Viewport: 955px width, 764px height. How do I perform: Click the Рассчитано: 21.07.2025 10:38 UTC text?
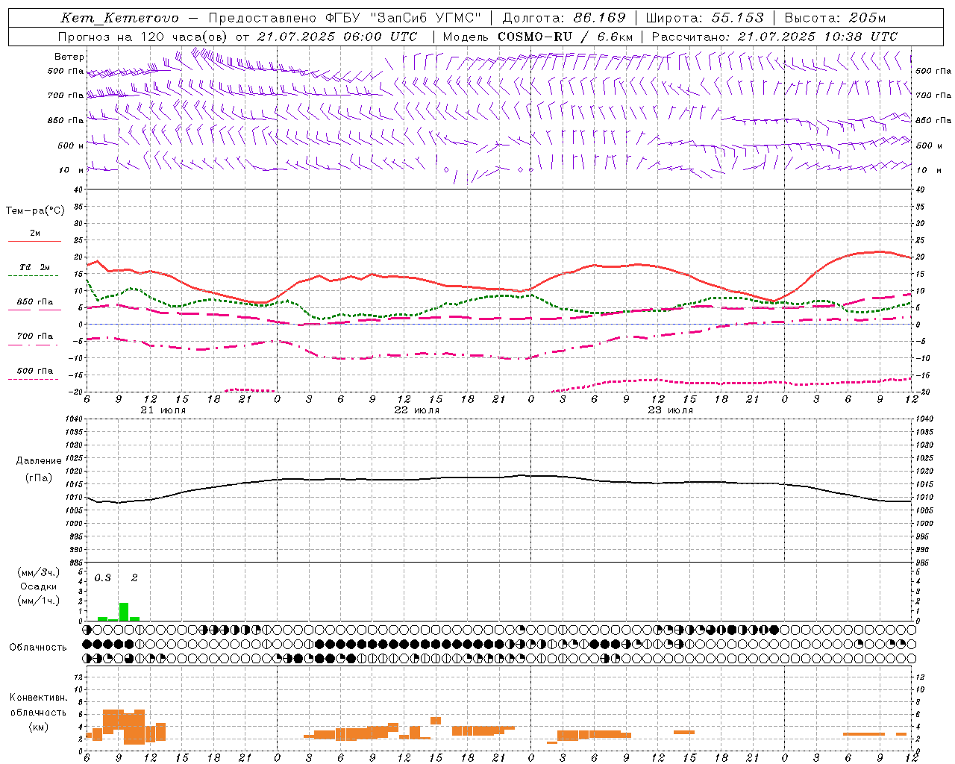(x=774, y=37)
